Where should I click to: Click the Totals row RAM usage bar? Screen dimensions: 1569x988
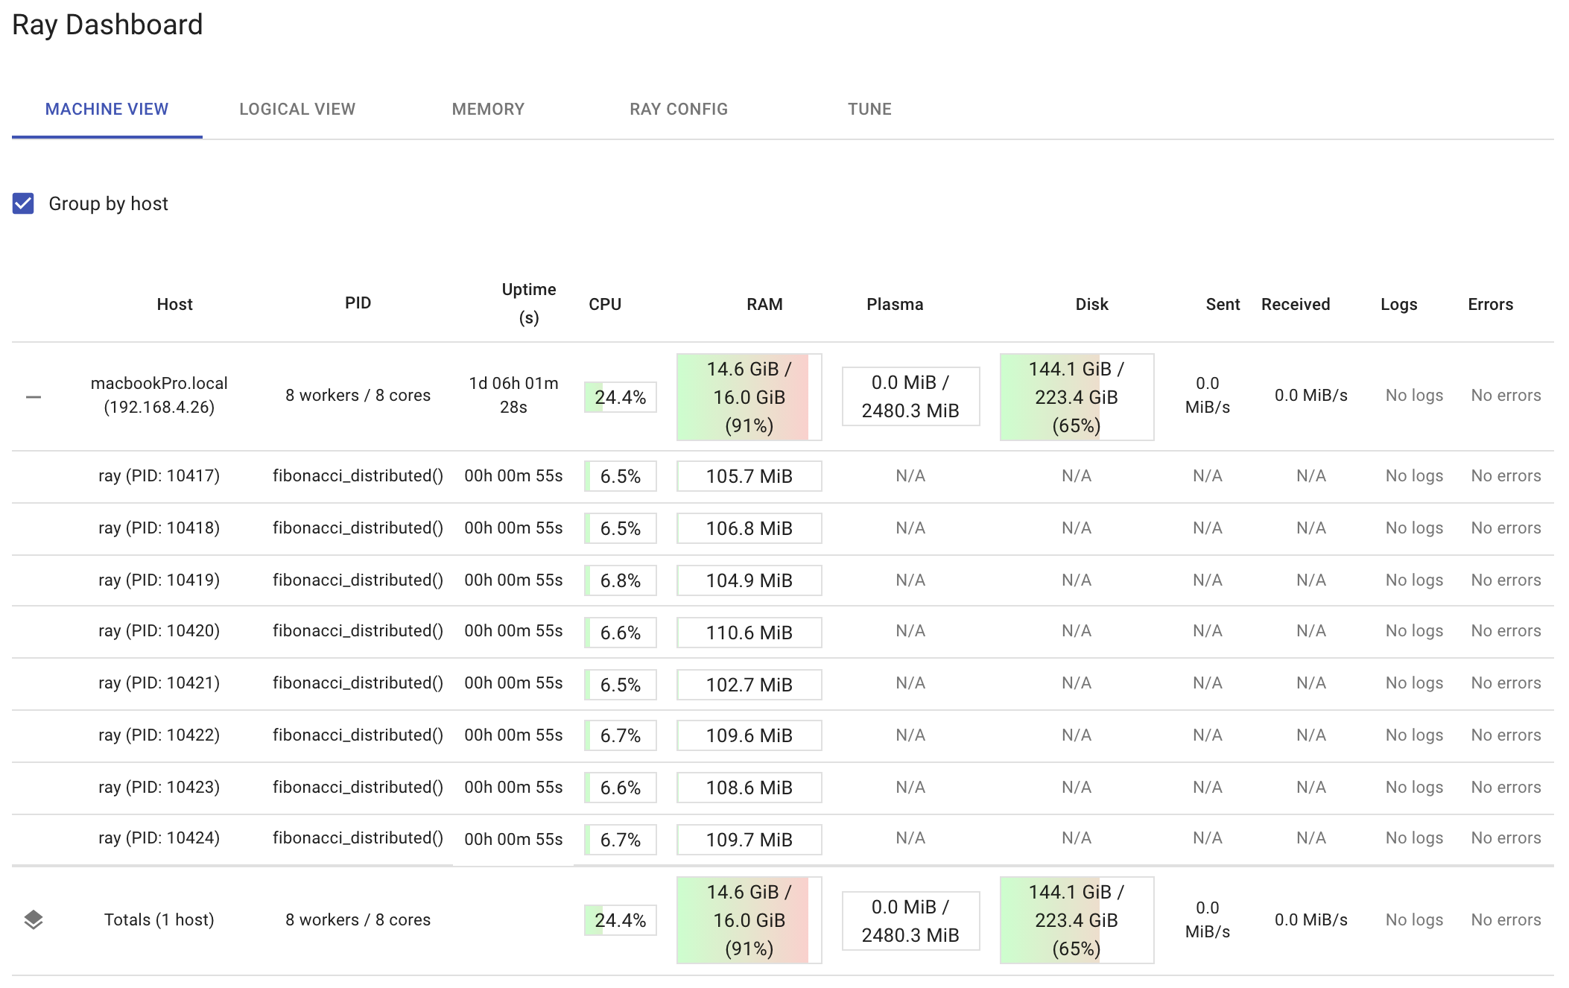click(749, 920)
